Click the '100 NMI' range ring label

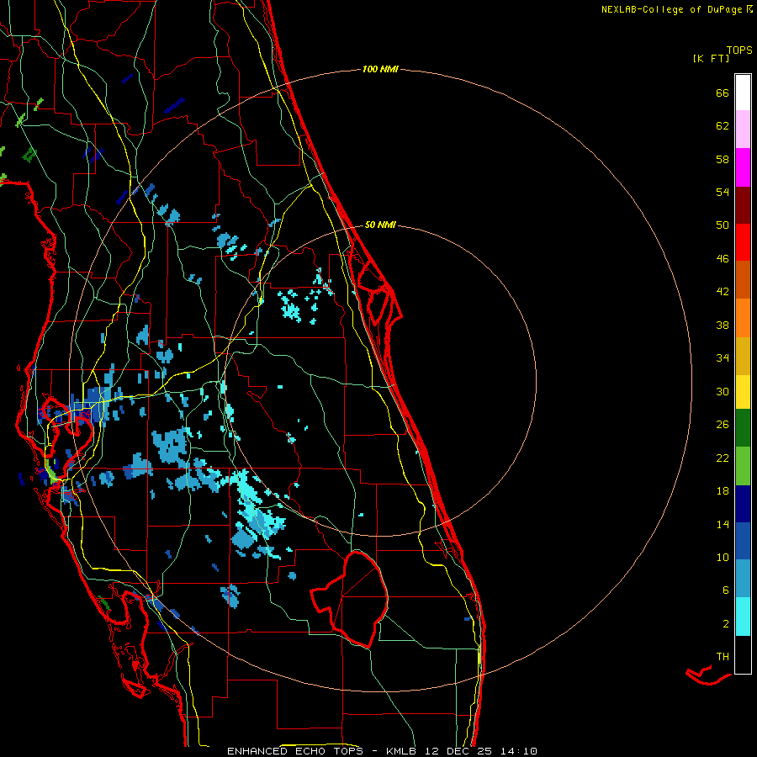(380, 70)
